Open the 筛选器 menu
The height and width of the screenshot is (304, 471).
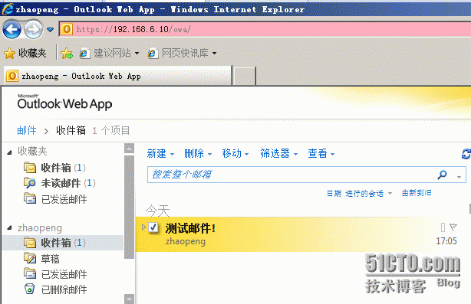(278, 153)
